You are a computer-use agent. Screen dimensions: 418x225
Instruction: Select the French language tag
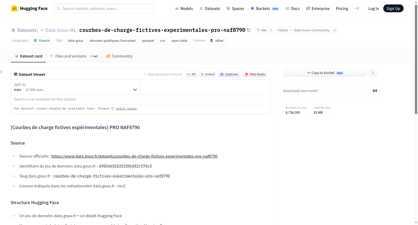(42, 41)
